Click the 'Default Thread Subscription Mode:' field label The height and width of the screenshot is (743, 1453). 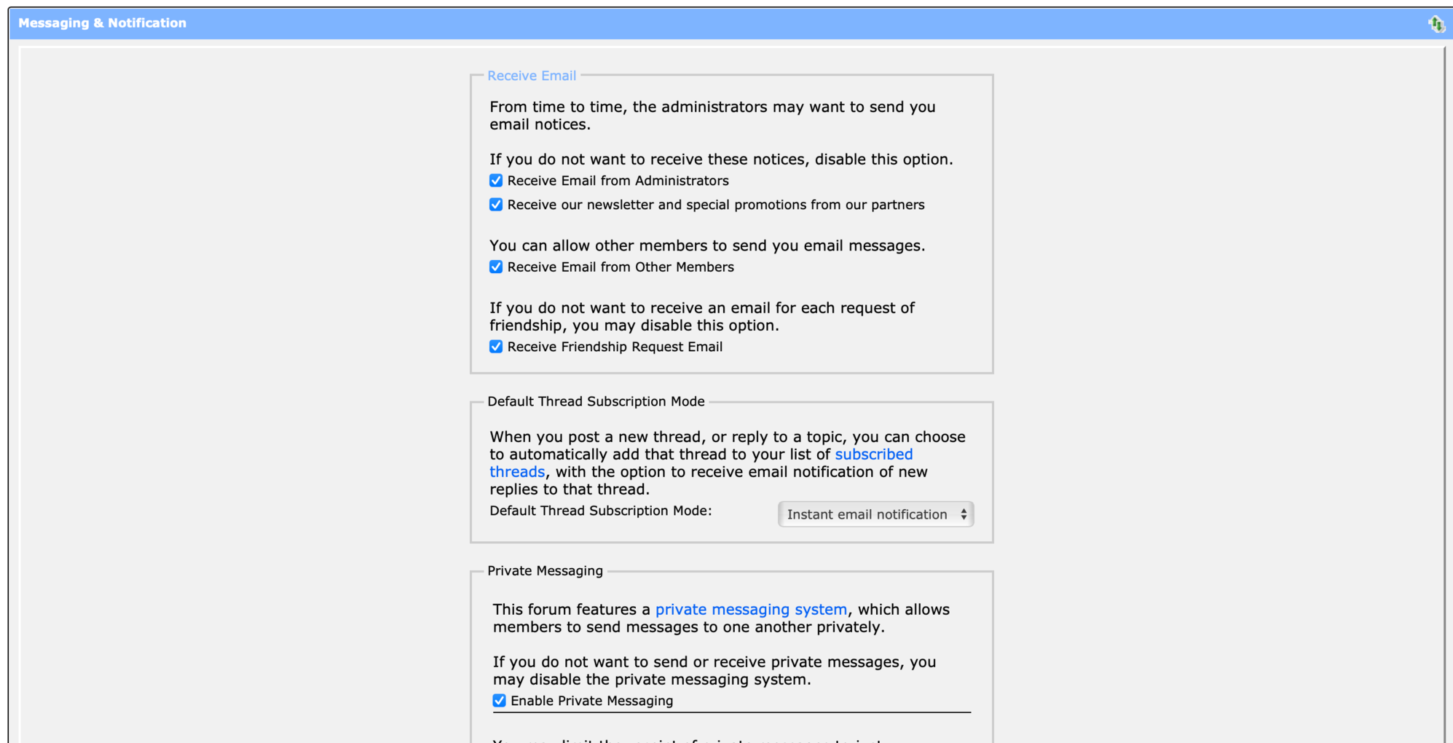pos(600,511)
